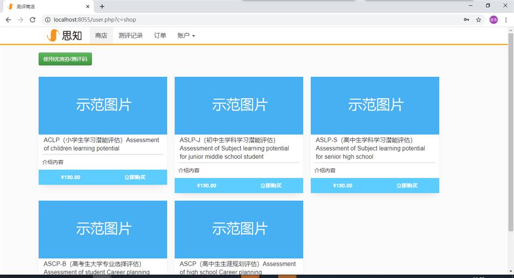This screenshot has width=514, height=278.
Task: Click the green 使用优惠券/测评码 button
Action: [x=65, y=59]
